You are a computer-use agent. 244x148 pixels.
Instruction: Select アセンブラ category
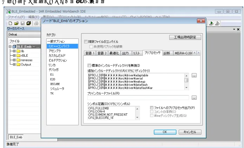[x=55, y=51]
